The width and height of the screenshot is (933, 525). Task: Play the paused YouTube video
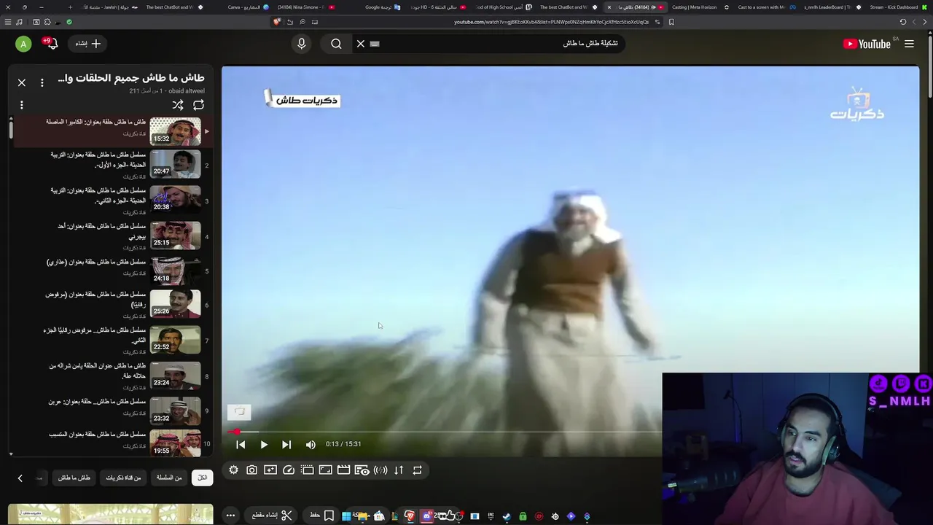coord(264,444)
